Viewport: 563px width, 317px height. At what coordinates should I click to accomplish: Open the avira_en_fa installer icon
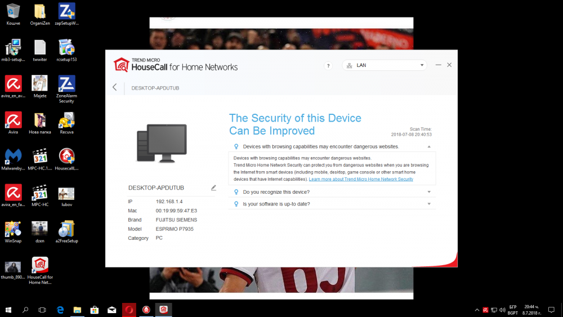[14, 195]
